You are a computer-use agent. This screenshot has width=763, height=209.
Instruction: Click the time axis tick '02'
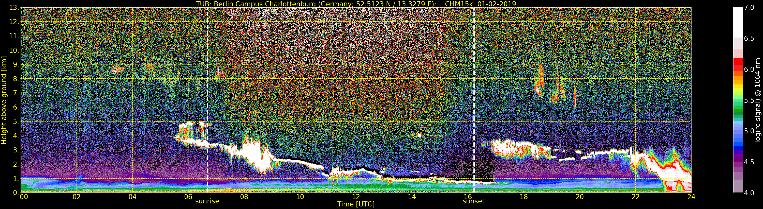(77, 197)
